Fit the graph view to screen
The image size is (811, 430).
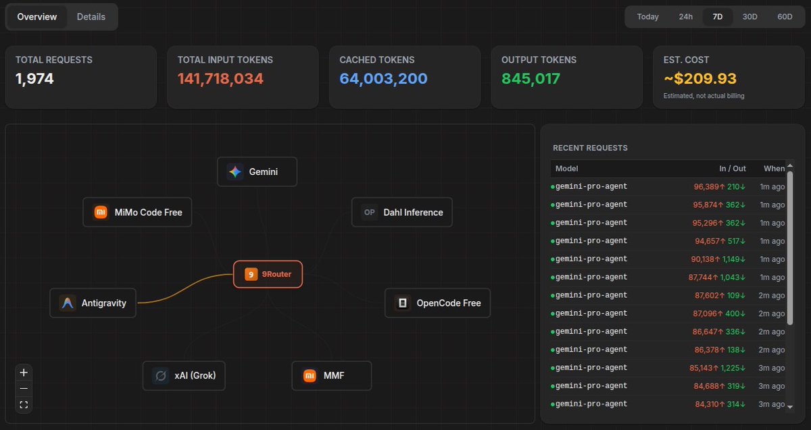coord(24,404)
